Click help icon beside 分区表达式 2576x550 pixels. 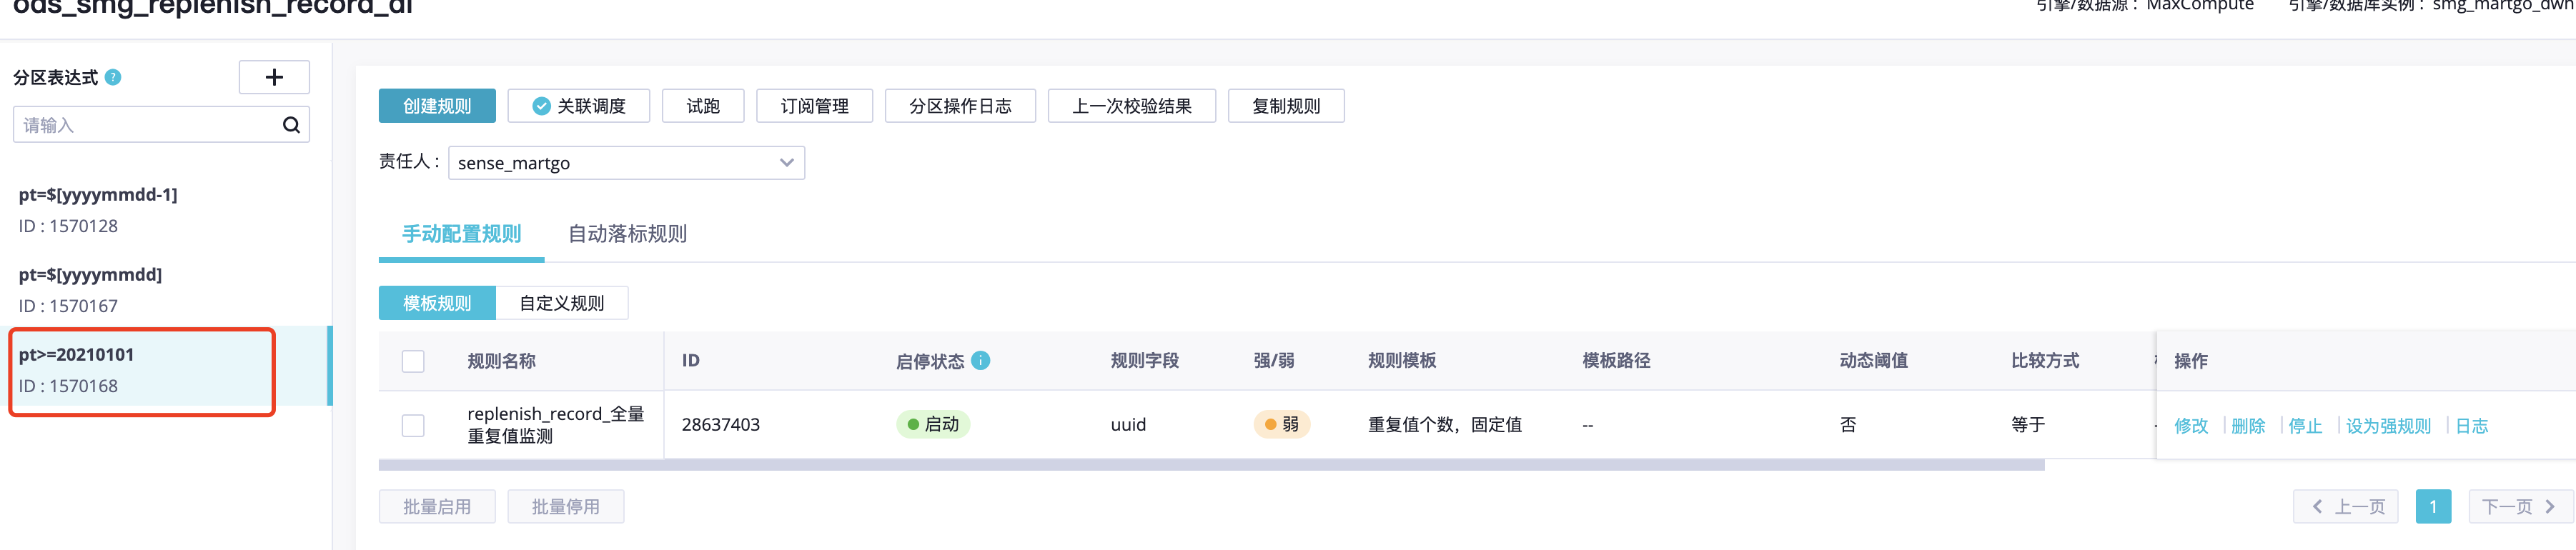coord(113,77)
